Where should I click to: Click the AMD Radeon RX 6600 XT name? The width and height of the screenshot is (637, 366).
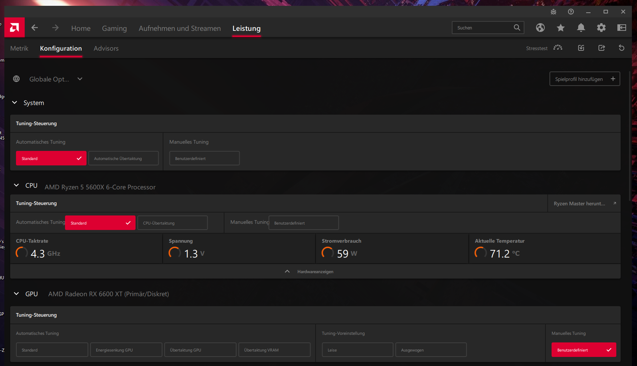coord(109,294)
